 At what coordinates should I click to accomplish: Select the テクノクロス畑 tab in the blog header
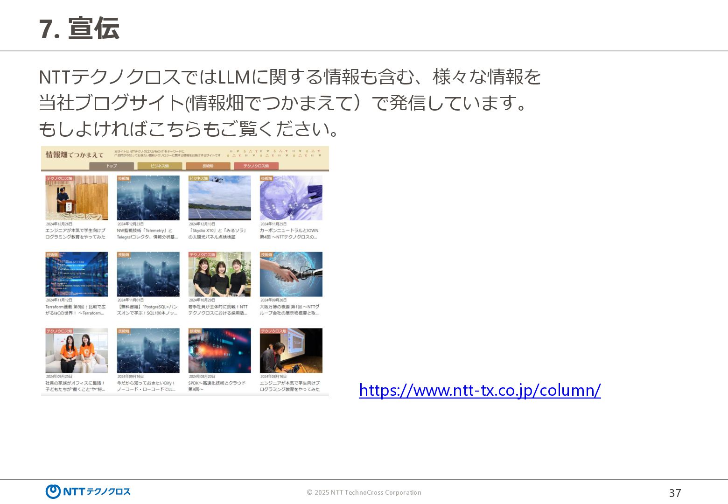pyautogui.click(x=256, y=166)
